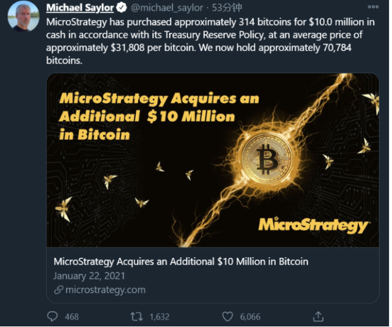Open the MicroStrategy Bitcoin banner image
This screenshot has width=392, height=327.
pyautogui.click(x=213, y=160)
